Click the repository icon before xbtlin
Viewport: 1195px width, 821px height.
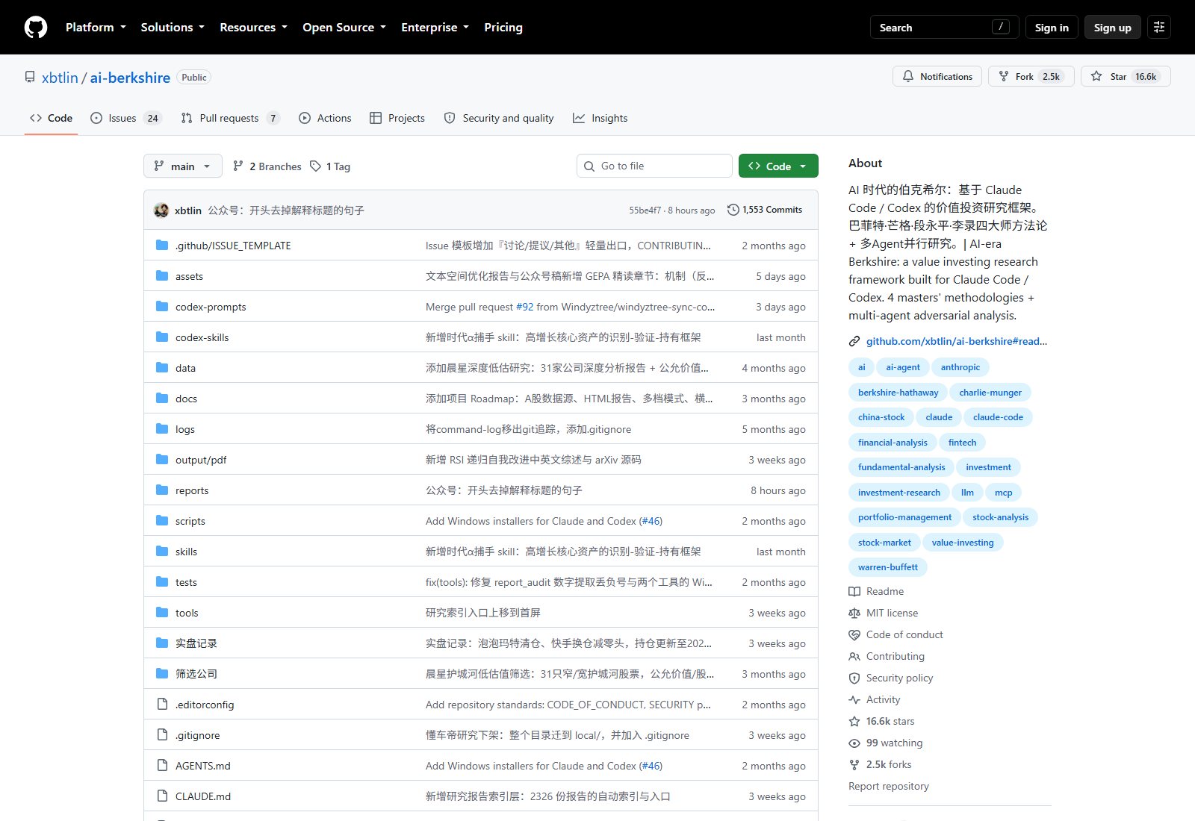[30, 78]
